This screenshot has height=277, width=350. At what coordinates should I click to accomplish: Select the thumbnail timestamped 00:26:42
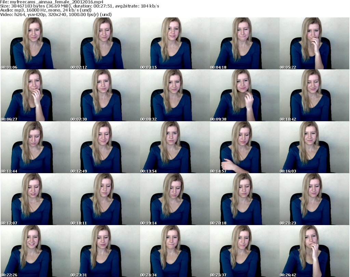click(x=314, y=251)
